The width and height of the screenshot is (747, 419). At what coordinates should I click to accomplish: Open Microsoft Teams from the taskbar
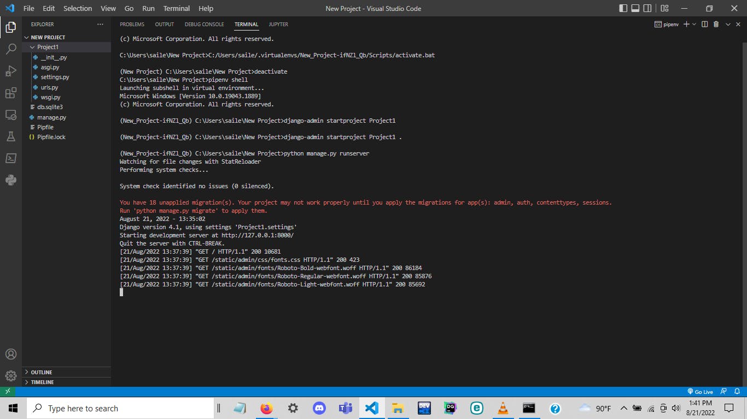[345, 408]
